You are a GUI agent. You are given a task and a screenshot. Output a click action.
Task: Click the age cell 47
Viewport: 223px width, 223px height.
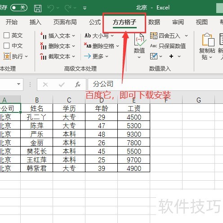102,125
